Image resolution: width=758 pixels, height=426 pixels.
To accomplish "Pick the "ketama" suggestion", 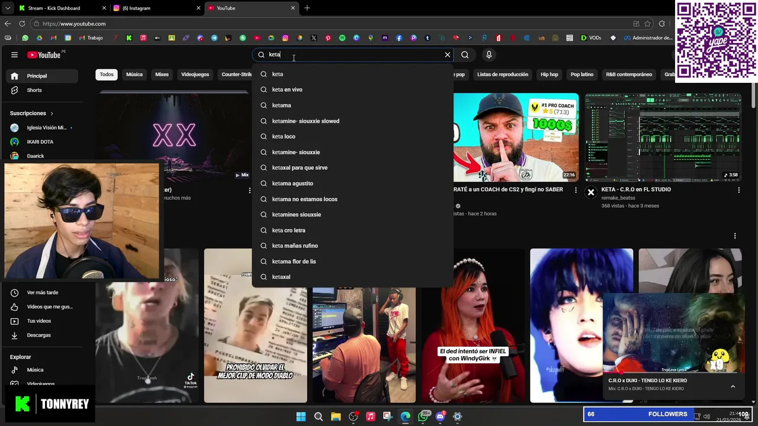I will (x=353, y=105).
